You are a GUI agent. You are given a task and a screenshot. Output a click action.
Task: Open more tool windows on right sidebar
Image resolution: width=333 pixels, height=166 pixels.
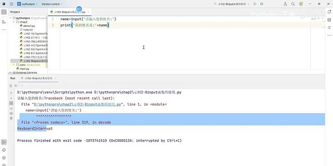(x=329, y=35)
